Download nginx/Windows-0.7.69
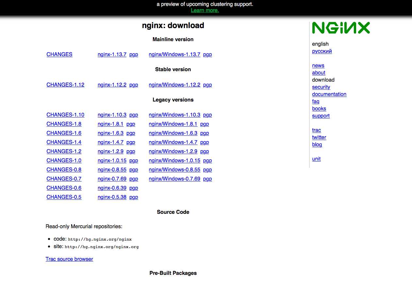Viewport: 412px width, 284px height. [174, 179]
